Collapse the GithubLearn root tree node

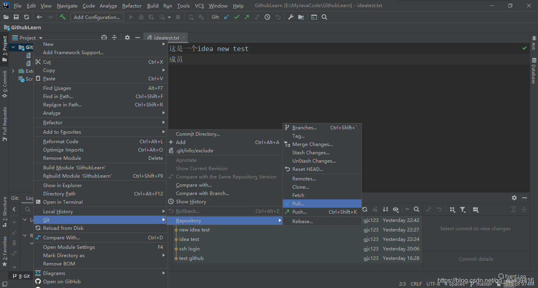click(13, 47)
